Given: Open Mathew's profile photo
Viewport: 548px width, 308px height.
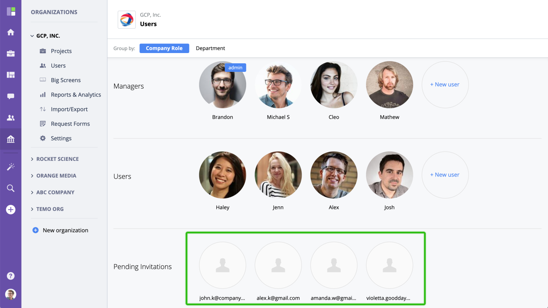Looking at the screenshot, I should coord(389,85).
